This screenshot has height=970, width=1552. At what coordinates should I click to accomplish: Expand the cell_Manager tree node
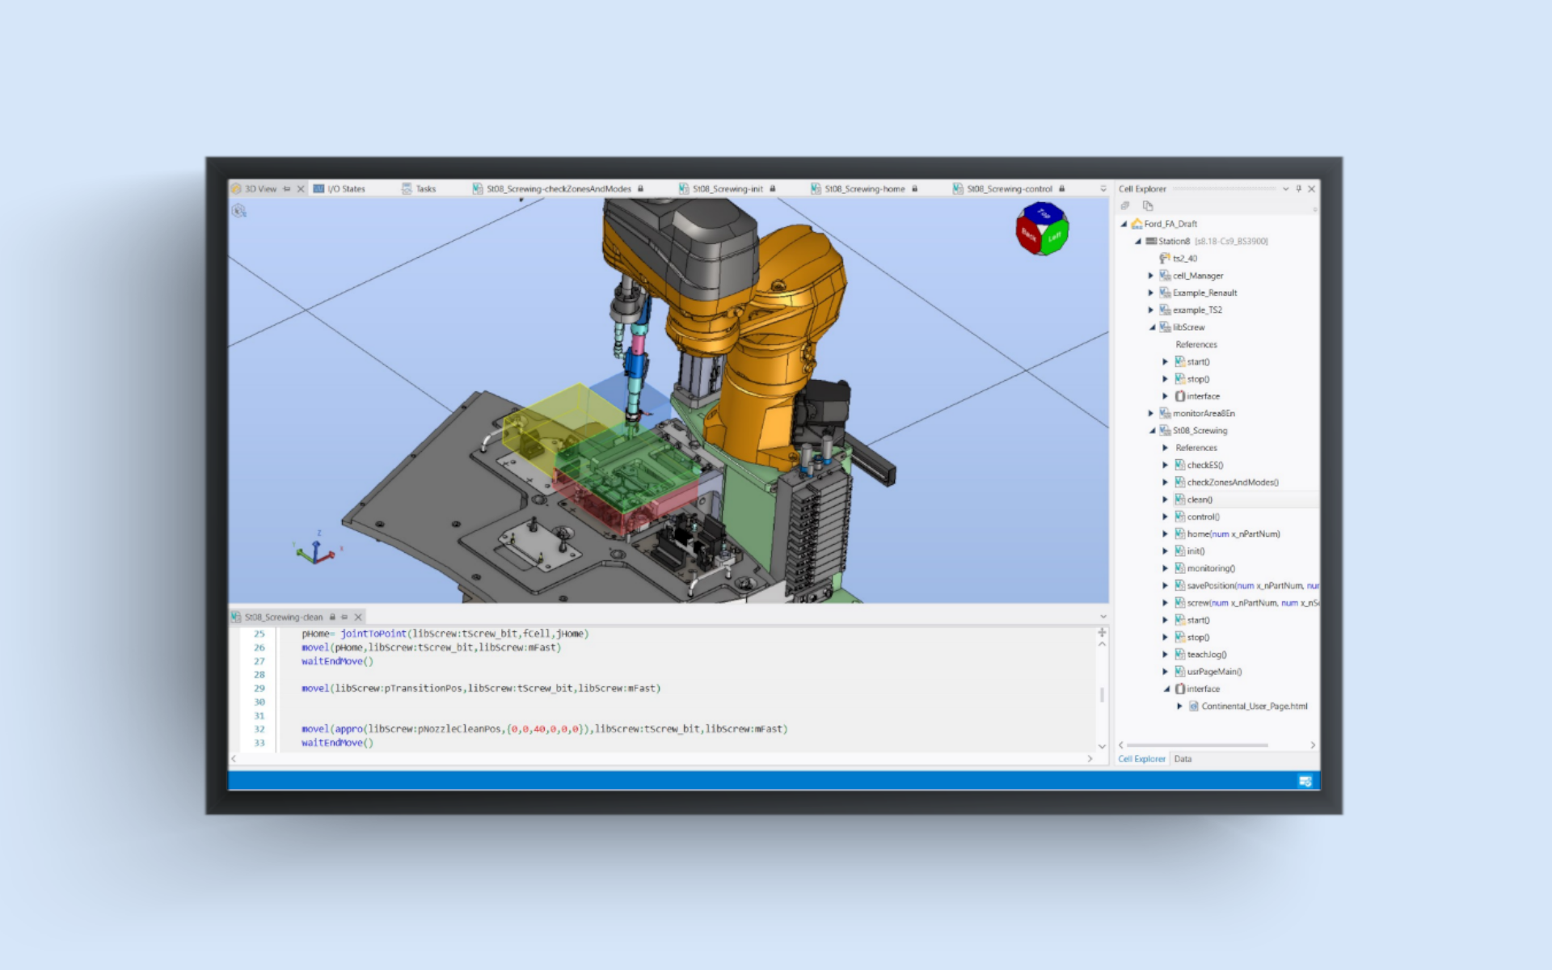[1151, 276]
